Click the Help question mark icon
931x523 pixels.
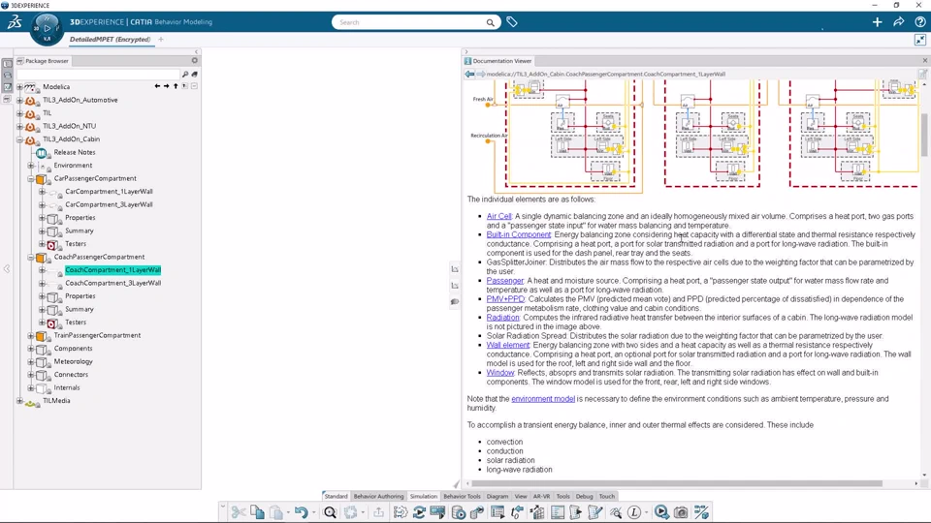click(919, 22)
